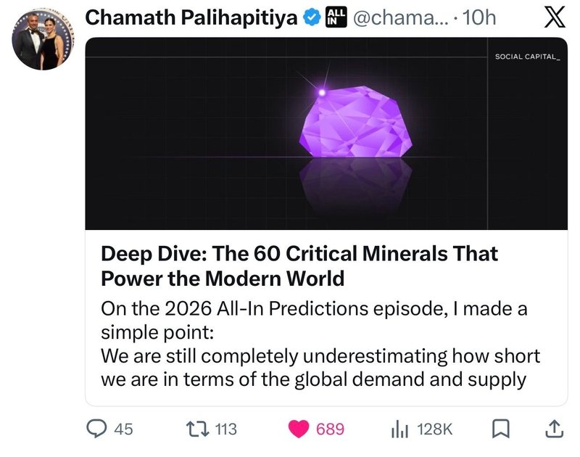This screenshot has height=457, width=580.
Task: Click the 128K views count
Action: pyautogui.click(x=435, y=429)
